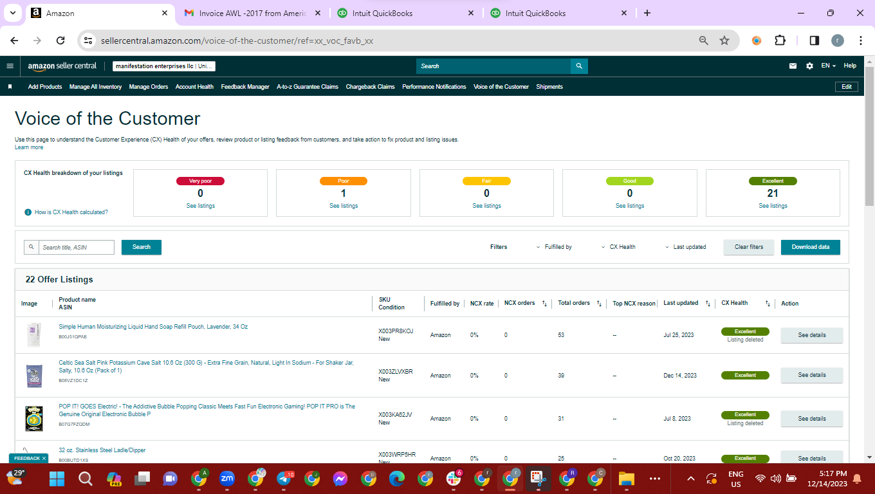This screenshot has width=875, height=494.
Task: See listings under the Poor CX Health card
Action: [x=344, y=206]
